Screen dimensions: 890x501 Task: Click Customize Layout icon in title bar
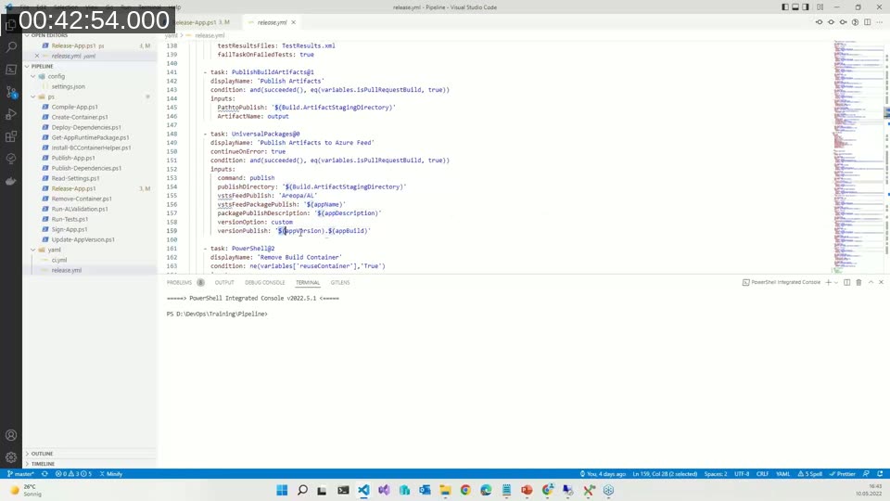(x=820, y=6)
